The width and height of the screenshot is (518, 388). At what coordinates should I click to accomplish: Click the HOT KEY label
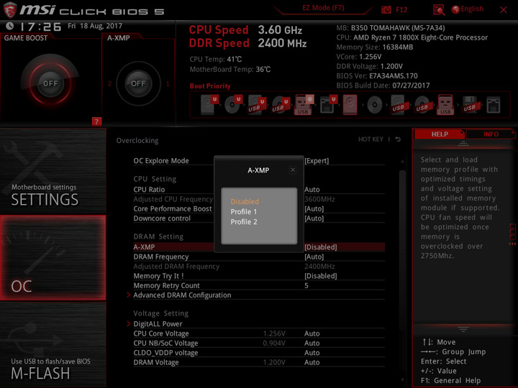[371, 139]
